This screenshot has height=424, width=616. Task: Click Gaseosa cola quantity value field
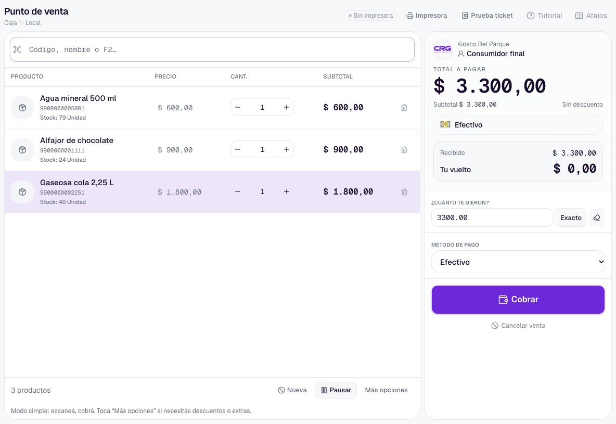point(262,191)
